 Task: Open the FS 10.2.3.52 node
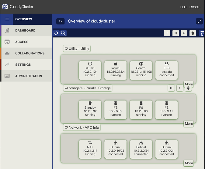click(116, 110)
